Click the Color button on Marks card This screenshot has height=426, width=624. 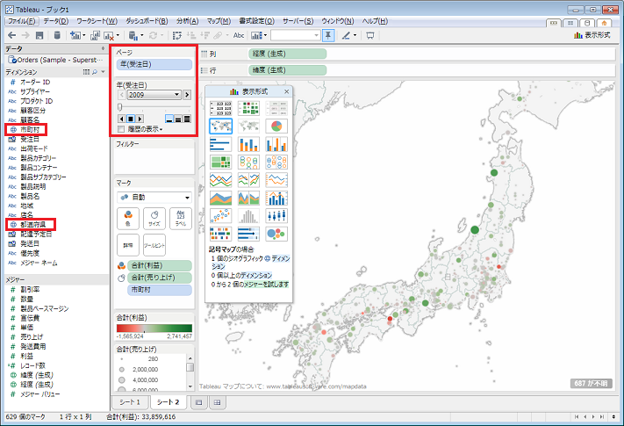128,219
